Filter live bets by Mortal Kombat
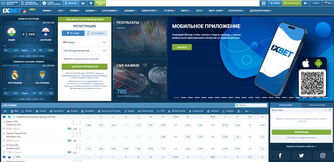The image size is (334, 162). (177, 111)
